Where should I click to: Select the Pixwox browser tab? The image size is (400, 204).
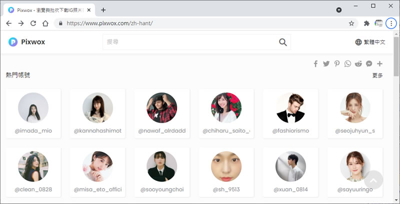tap(49, 10)
